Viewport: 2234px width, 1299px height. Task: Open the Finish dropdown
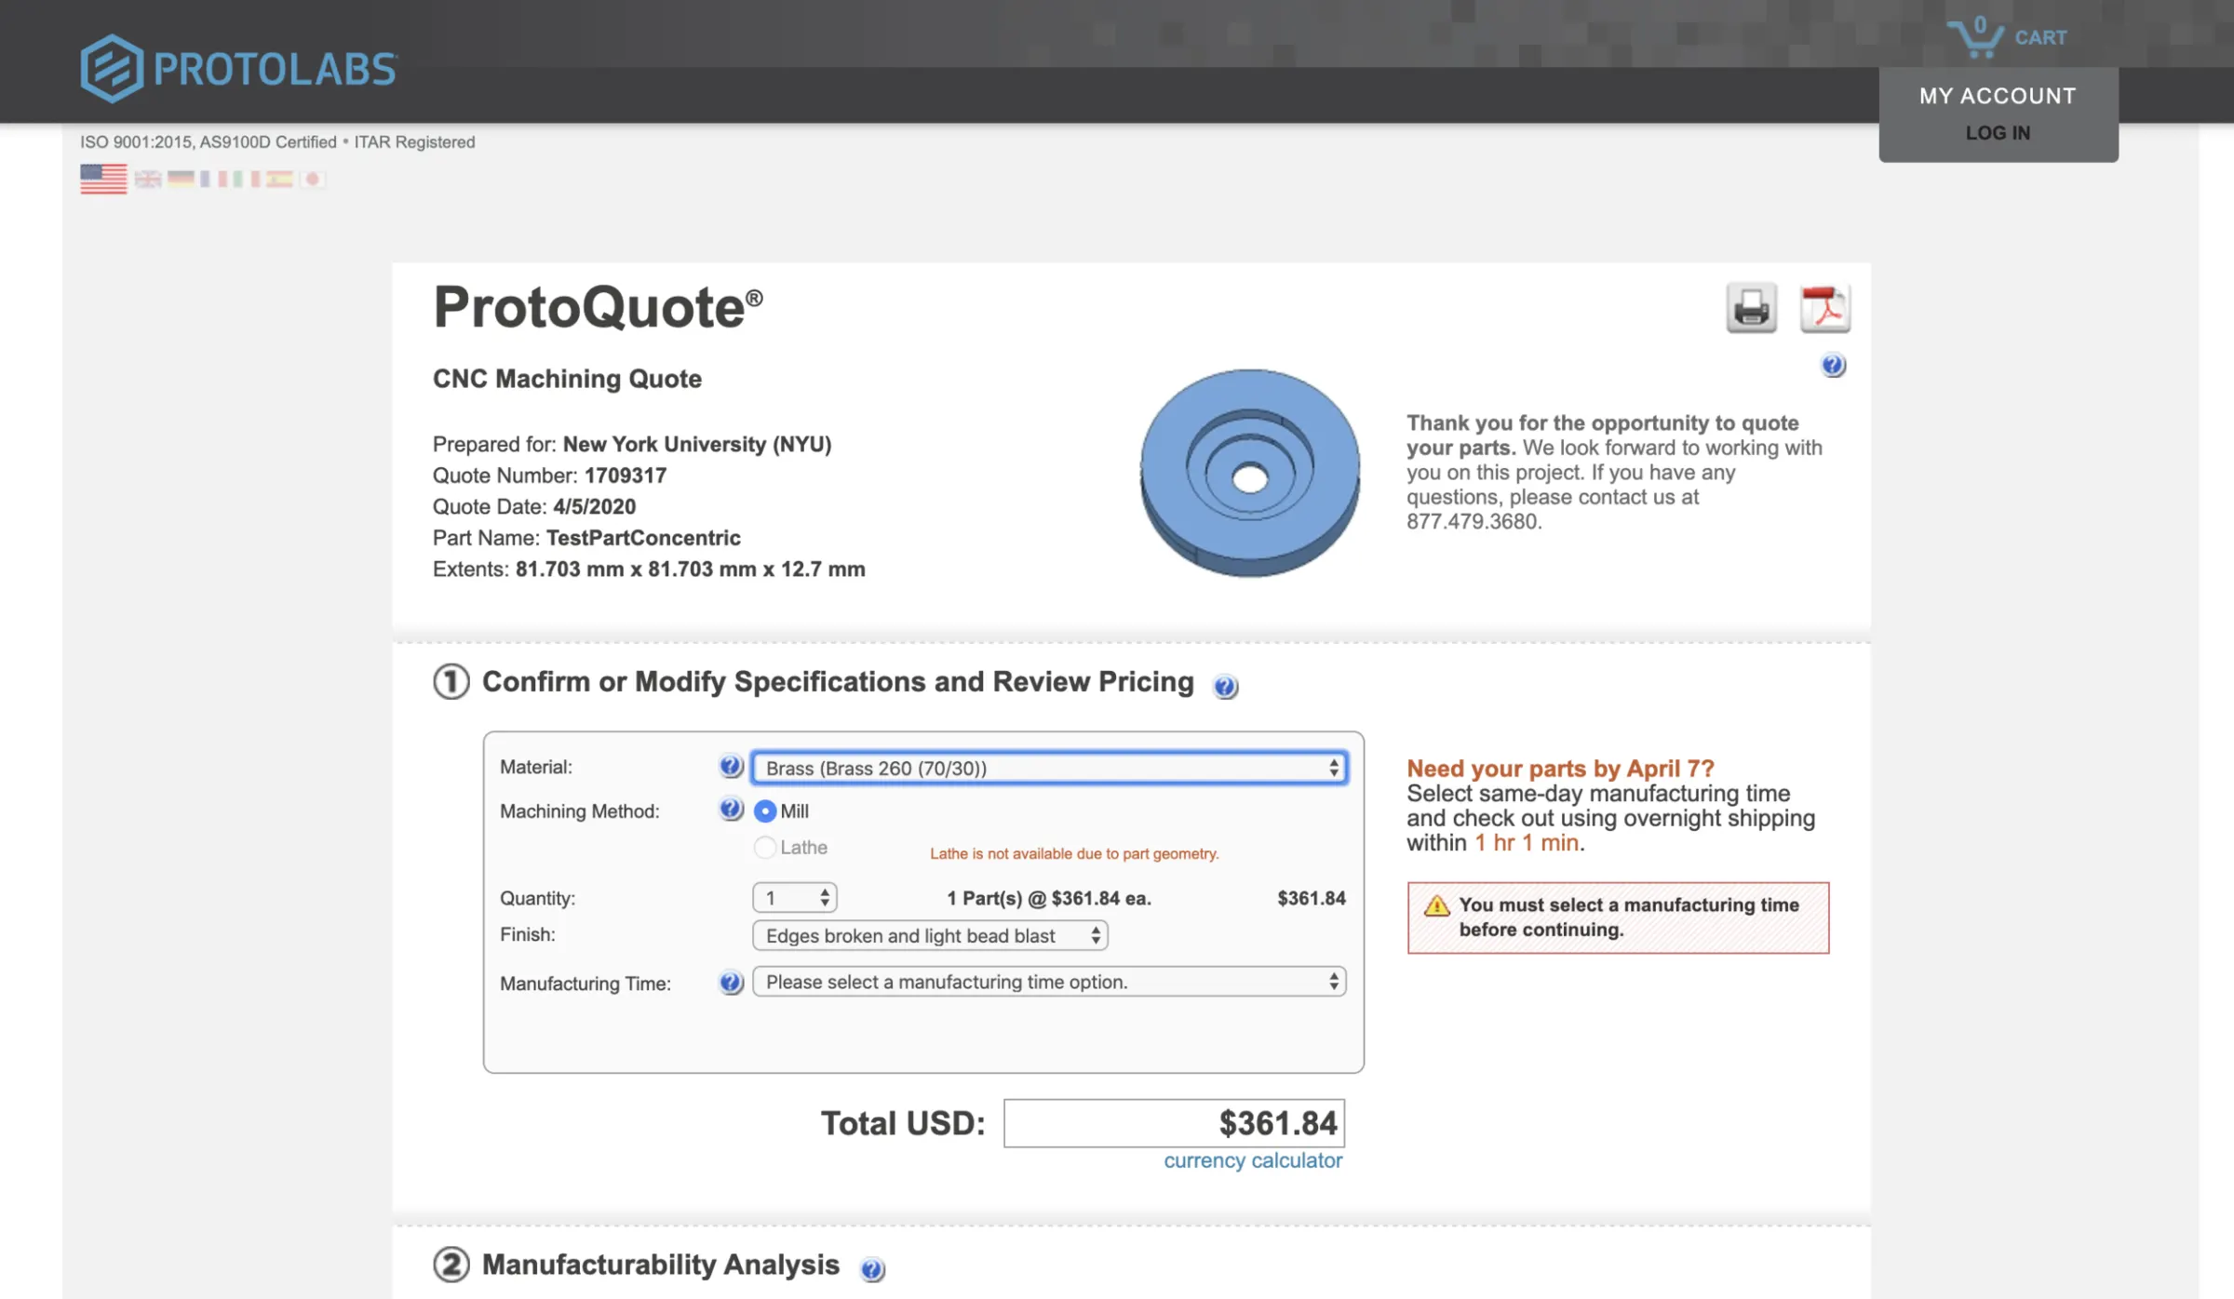click(930, 935)
